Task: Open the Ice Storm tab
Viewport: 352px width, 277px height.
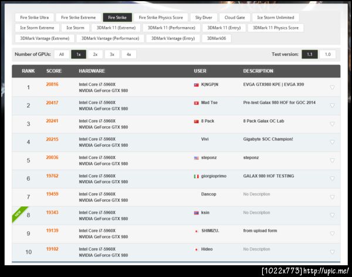Action: point(75,28)
